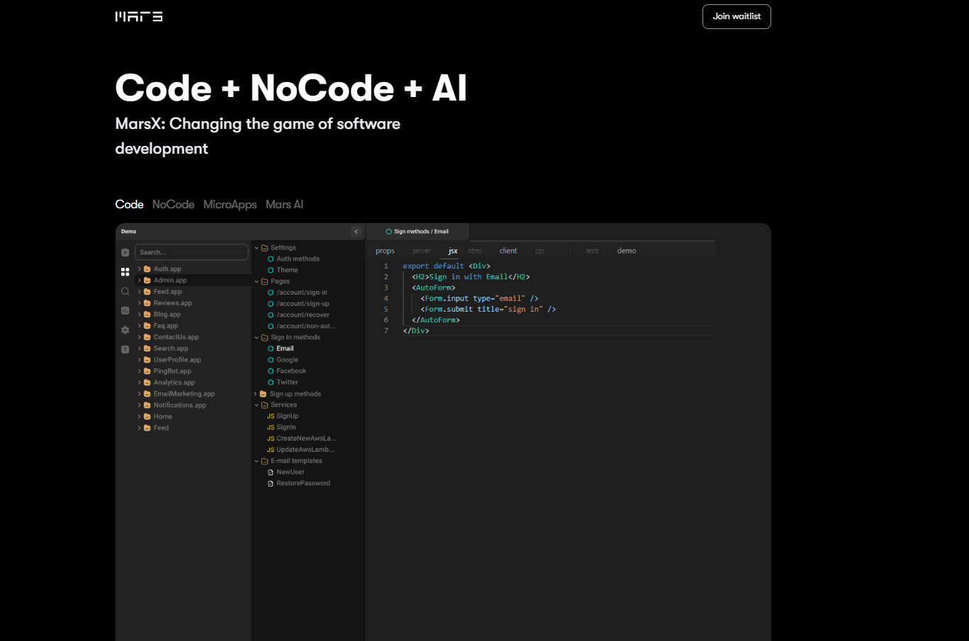
Task: Expand the Reviews.app folder chevron
Action: pyautogui.click(x=140, y=303)
